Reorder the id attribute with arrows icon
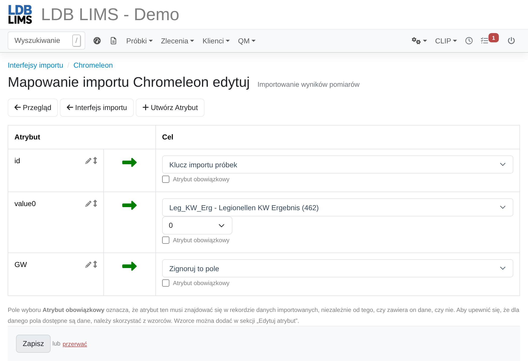The height and width of the screenshot is (361, 528). pyautogui.click(x=95, y=161)
